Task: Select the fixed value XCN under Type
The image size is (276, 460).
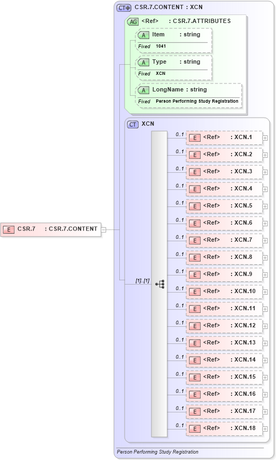Action: [160, 73]
